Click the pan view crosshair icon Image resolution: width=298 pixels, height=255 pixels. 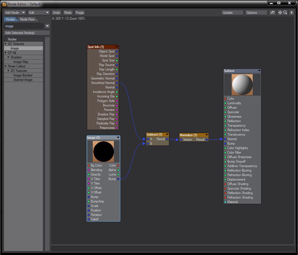[x=280, y=13]
